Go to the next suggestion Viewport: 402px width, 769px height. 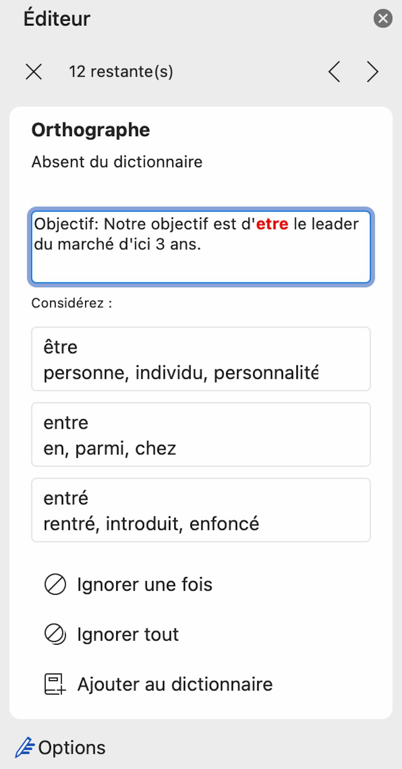point(372,72)
